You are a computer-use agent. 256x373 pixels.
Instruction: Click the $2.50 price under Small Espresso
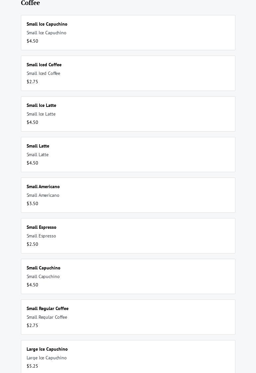pyautogui.click(x=32, y=244)
